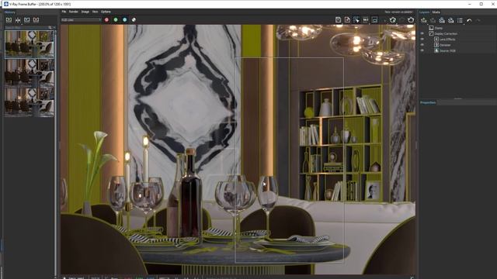The width and height of the screenshot is (497, 279).
Task: Click Save to history icon
Action: 9,20
